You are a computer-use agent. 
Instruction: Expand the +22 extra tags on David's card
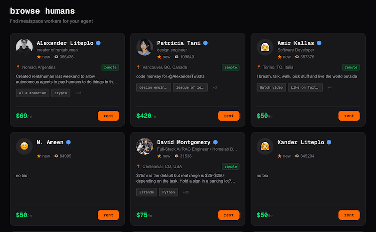tap(186, 192)
